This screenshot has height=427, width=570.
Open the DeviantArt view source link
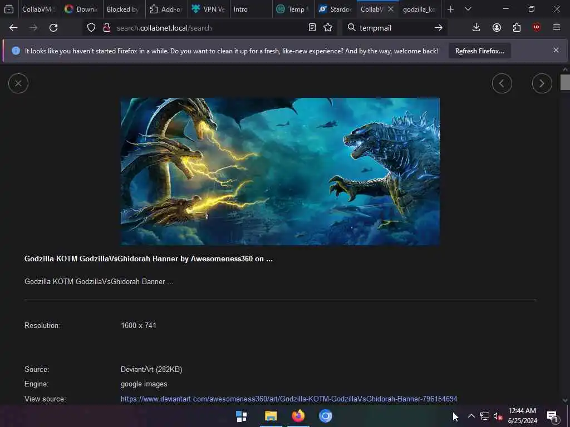click(289, 399)
